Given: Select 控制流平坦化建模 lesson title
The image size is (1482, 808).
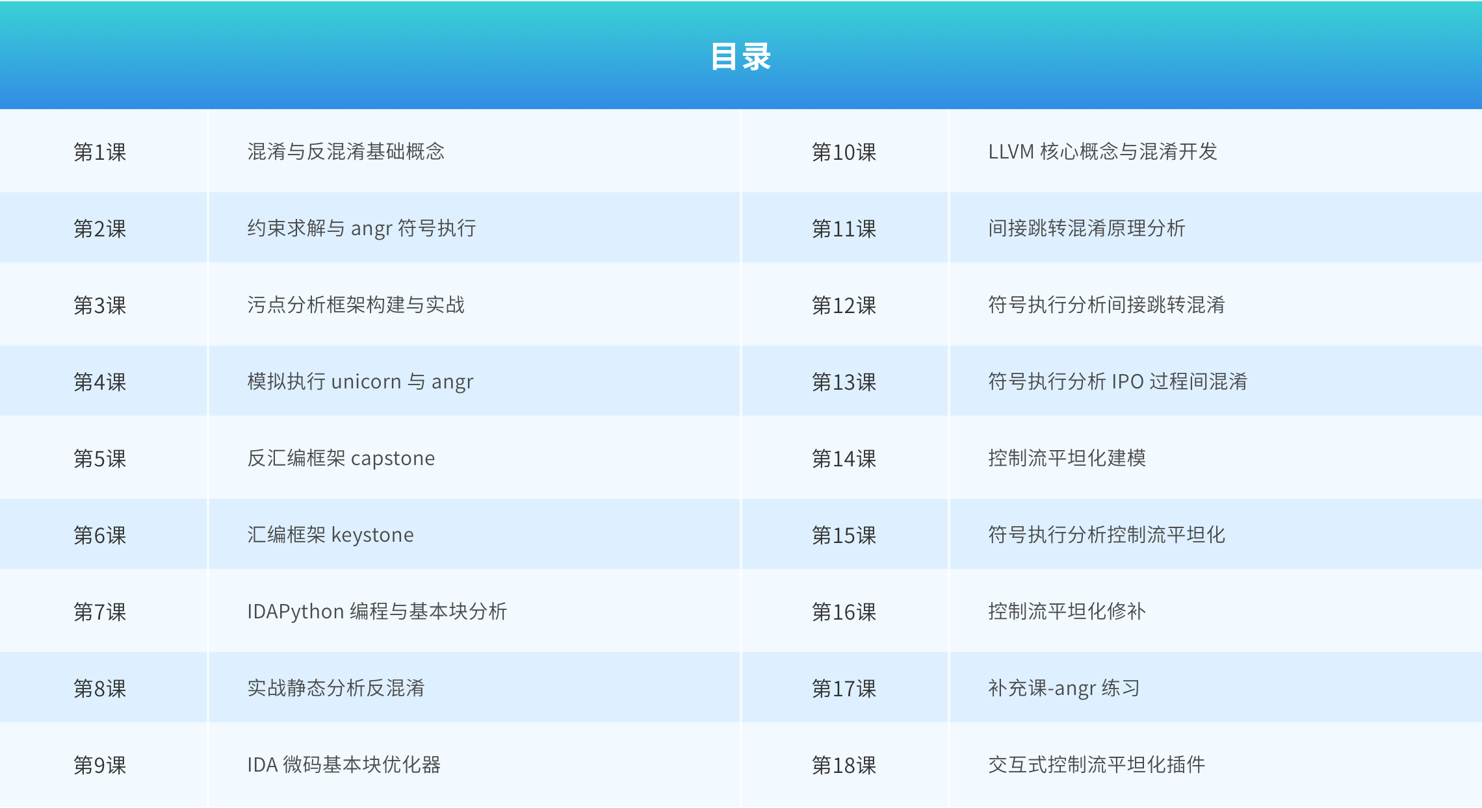Looking at the screenshot, I should pyautogui.click(x=1067, y=459).
